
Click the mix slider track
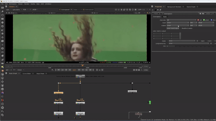coord(194,46)
